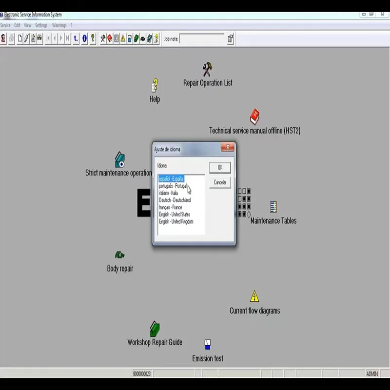The width and height of the screenshot is (390, 390).
Task: Close the Ajuste de idioma dialog
Action: 227,147
